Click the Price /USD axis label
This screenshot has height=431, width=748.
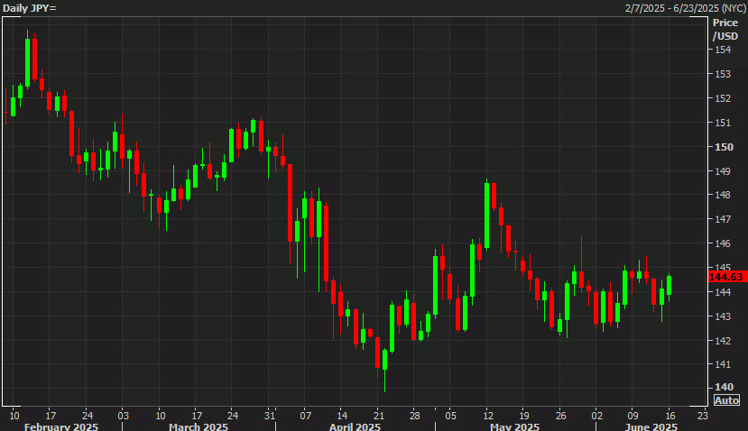(725, 30)
